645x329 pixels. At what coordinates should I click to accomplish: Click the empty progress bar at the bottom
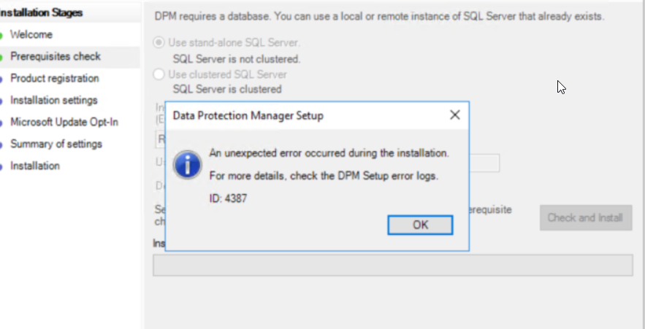[393, 265]
